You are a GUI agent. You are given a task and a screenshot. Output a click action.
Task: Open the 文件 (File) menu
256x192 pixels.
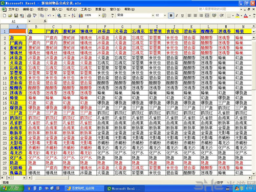tap(13, 9)
